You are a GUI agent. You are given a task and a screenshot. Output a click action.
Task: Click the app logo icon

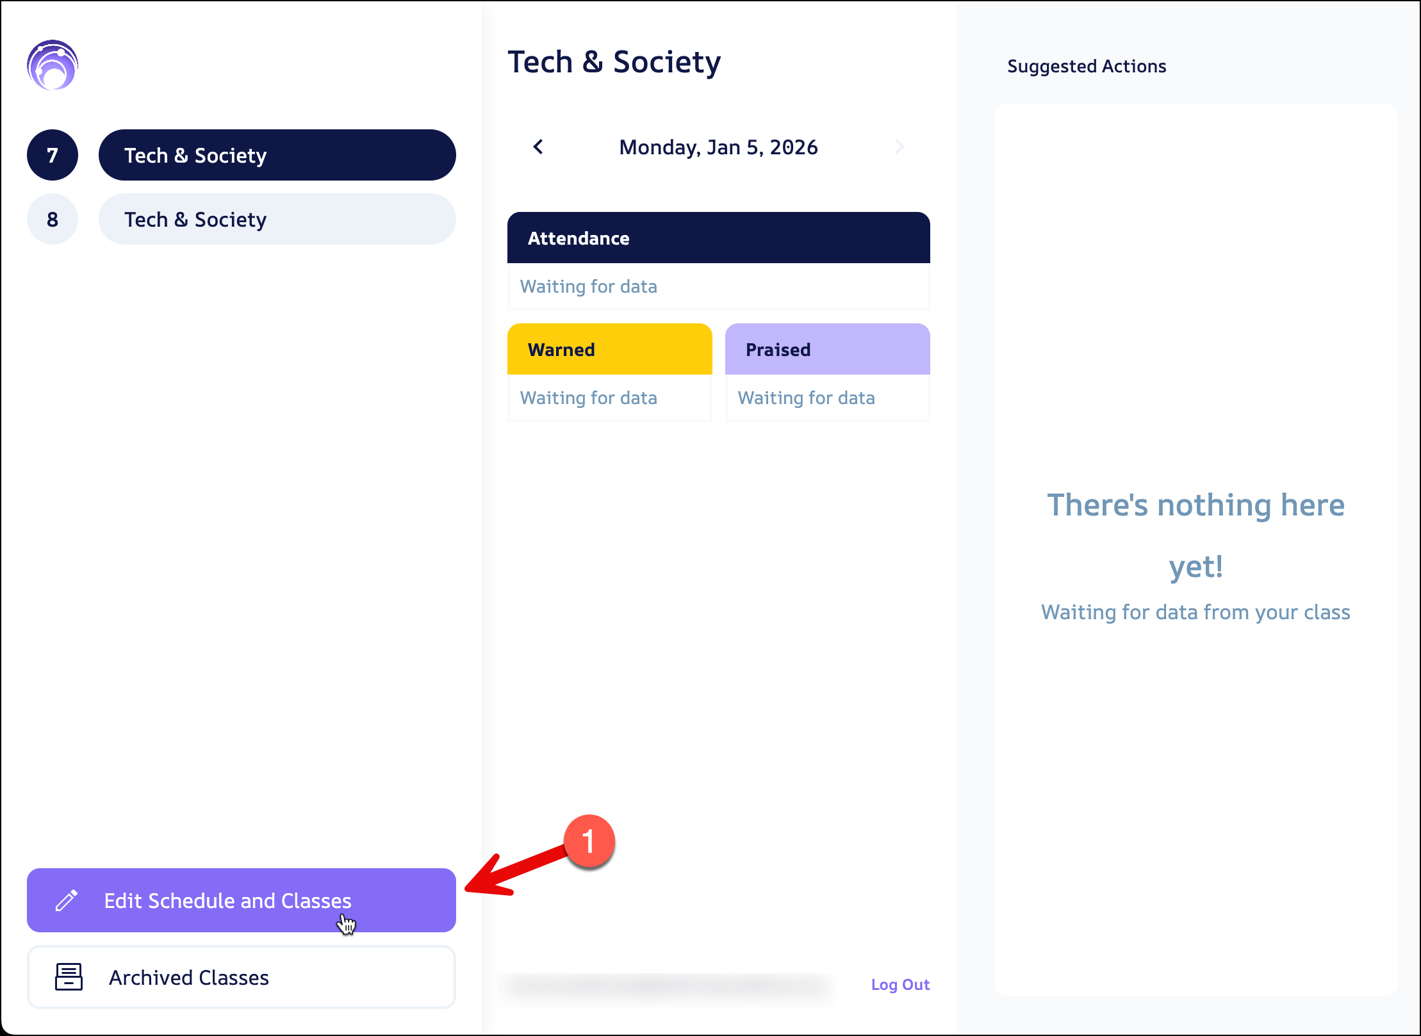coord(53,65)
